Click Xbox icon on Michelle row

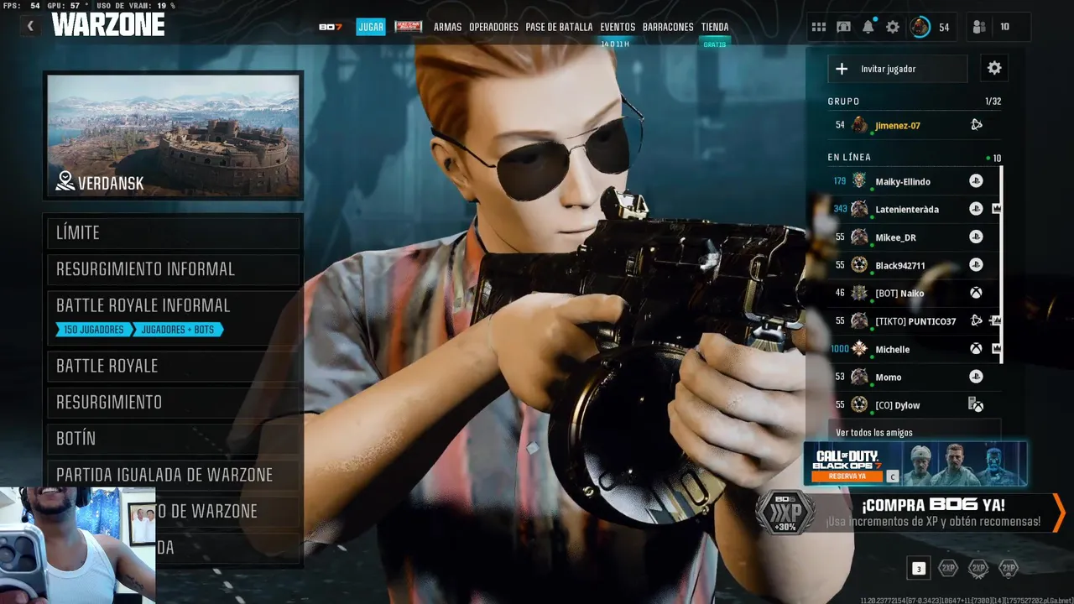click(x=976, y=348)
